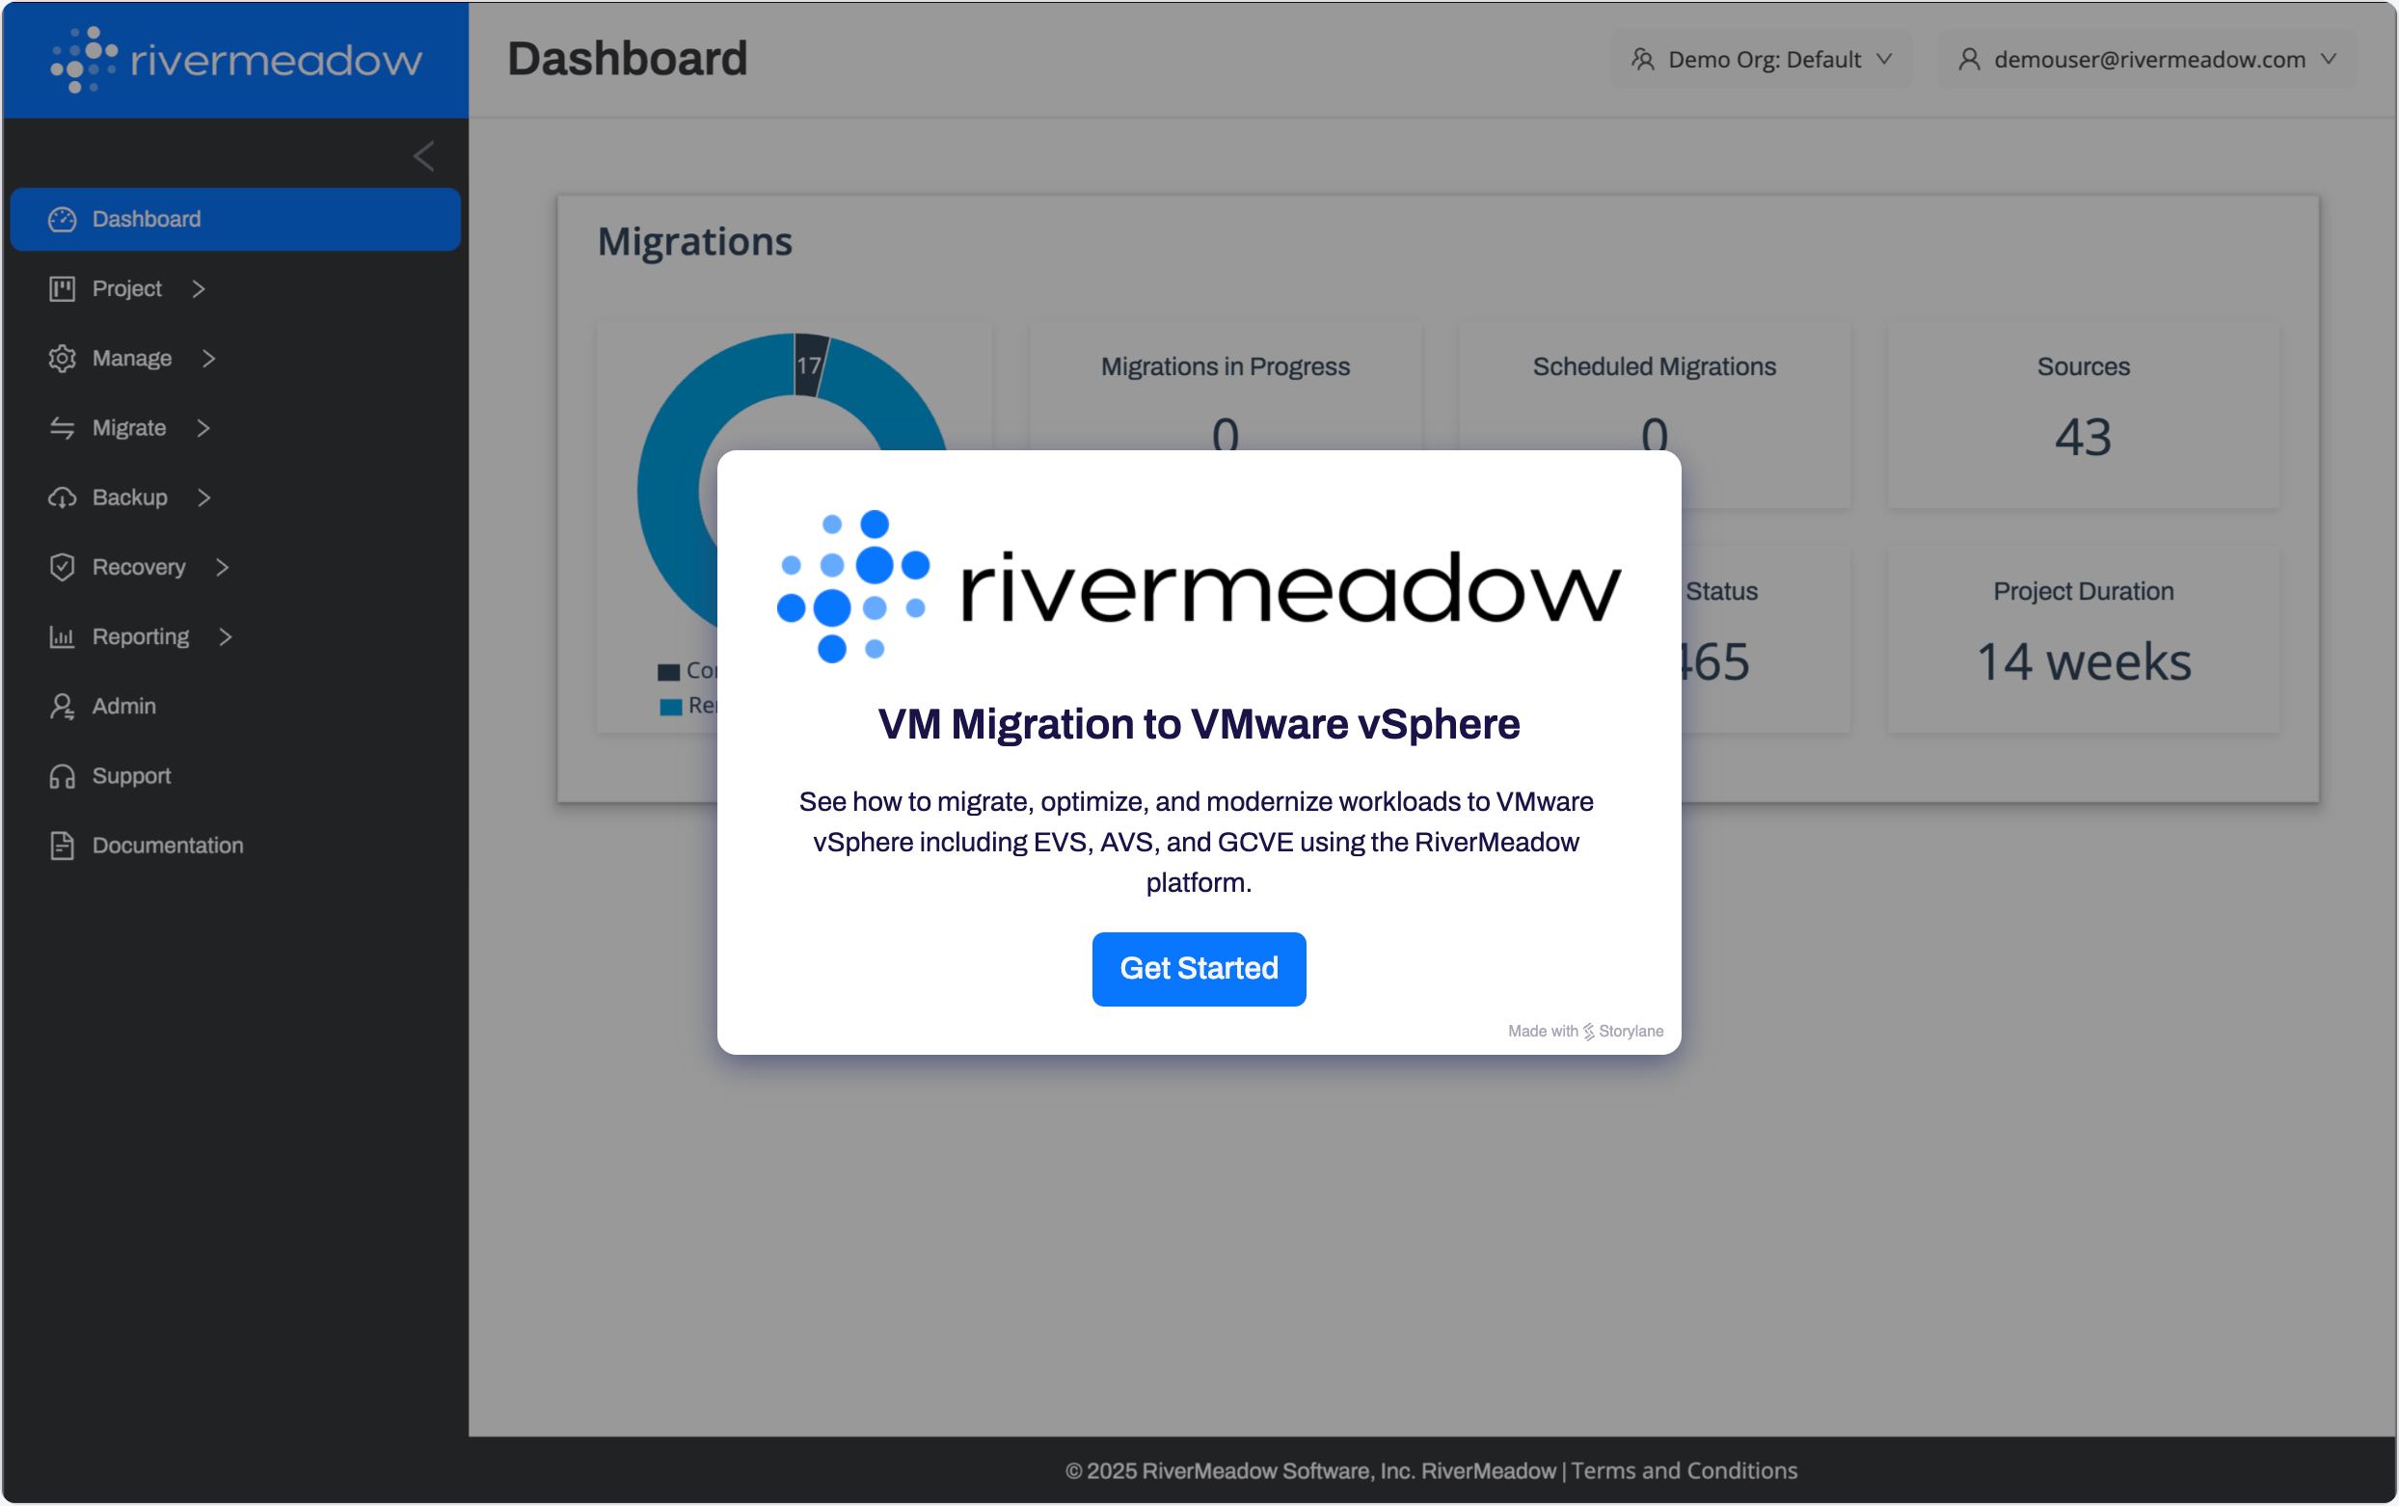Expand the Reporting submenu chevron
The width and height of the screenshot is (2399, 1506).
click(x=226, y=637)
